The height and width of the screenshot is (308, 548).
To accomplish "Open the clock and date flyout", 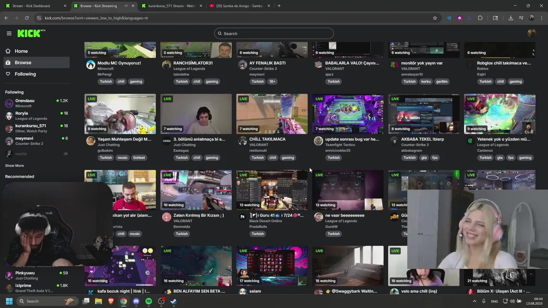I will (535, 301).
